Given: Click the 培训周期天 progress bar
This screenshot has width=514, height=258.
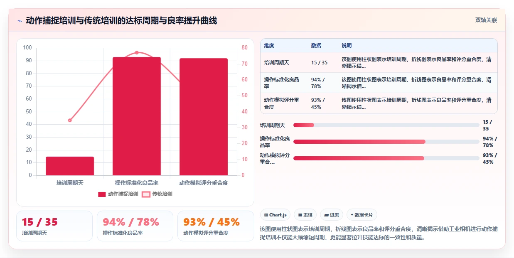Looking at the screenshot, I should pos(386,125).
